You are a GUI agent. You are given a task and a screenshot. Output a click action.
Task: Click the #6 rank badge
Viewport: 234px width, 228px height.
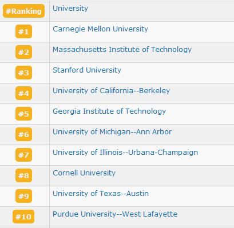[23, 134]
